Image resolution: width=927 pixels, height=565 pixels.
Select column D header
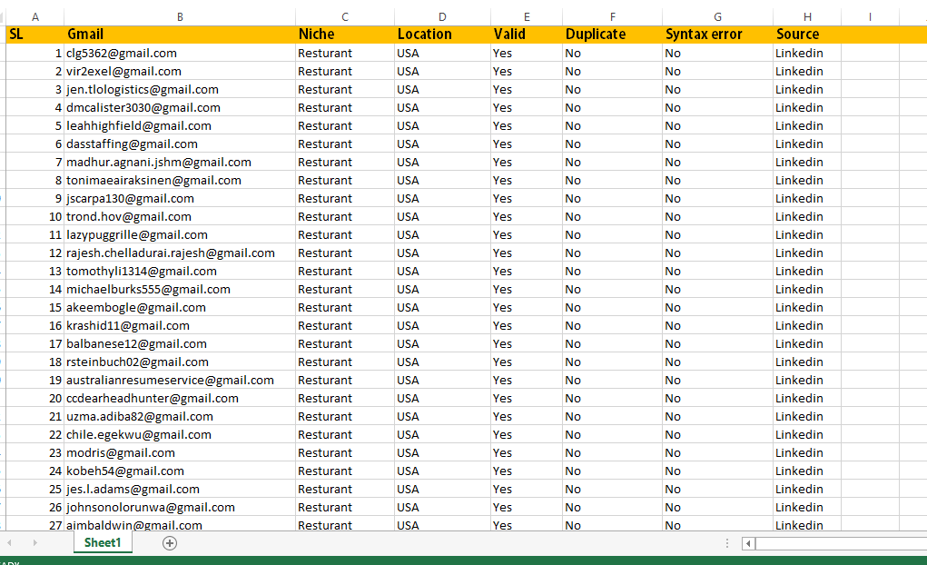tap(442, 16)
